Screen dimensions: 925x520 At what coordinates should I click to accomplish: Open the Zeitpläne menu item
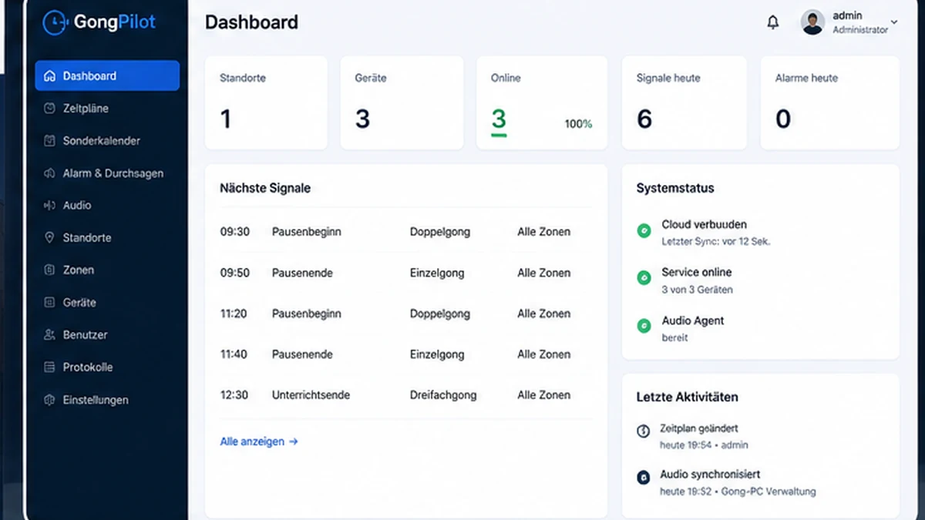(107, 109)
